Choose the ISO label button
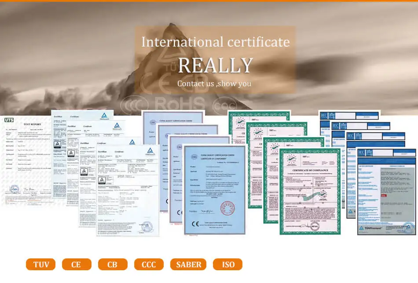Image resolution: width=418 pixels, height=283 pixels. click(227, 265)
